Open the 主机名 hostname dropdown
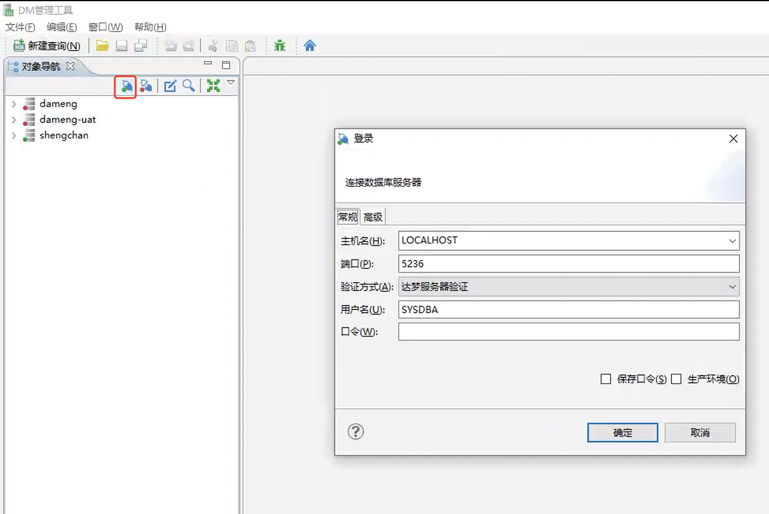 point(732,241)
